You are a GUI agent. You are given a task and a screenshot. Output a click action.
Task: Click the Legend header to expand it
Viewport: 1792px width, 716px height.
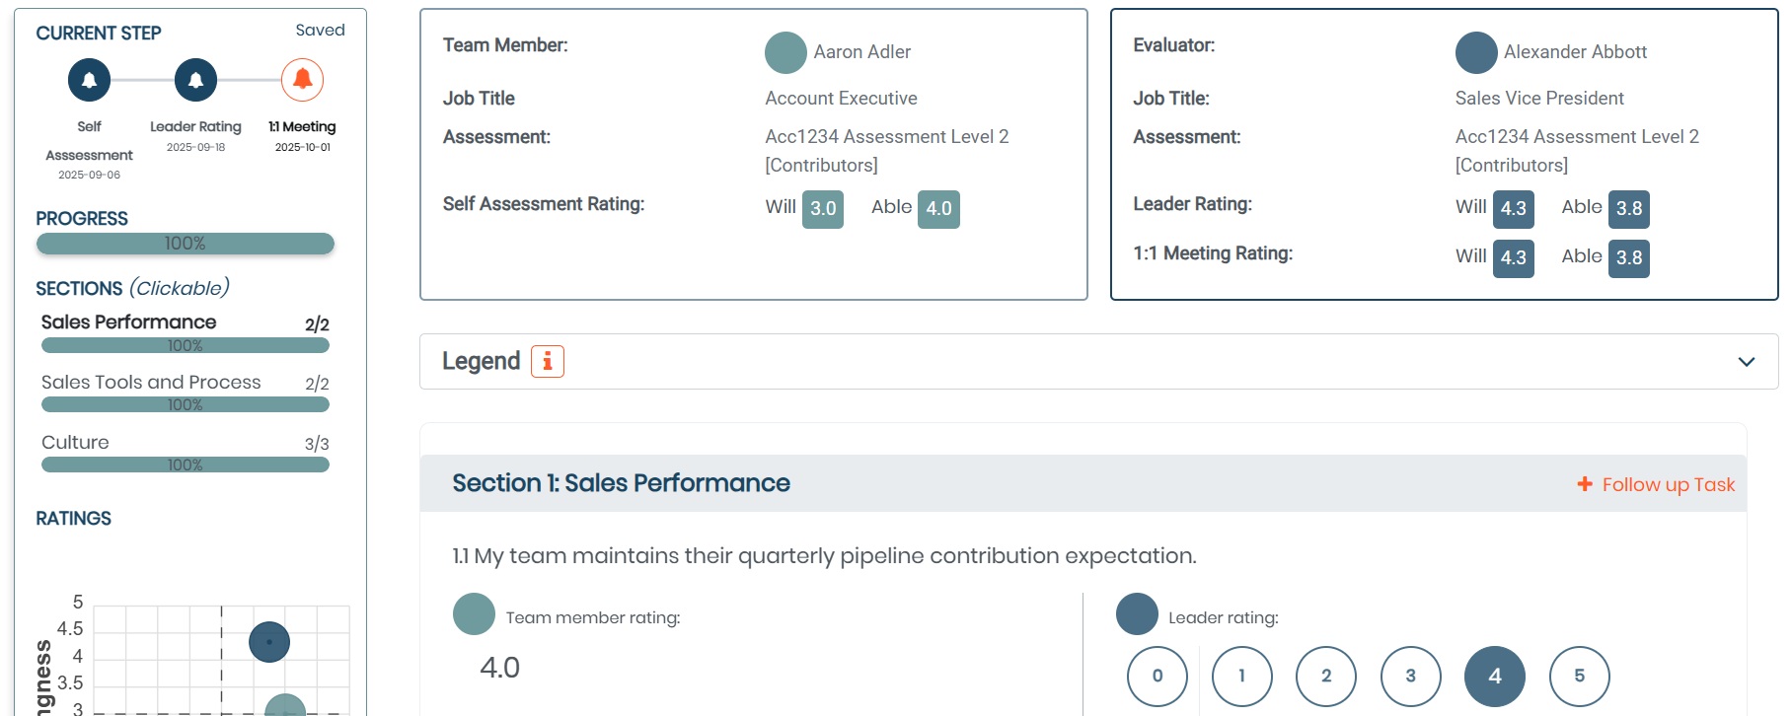tap(482, 362)
